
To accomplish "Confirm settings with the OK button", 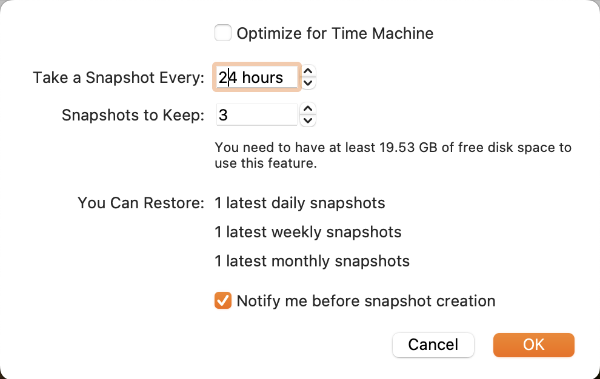I will point(533,345).
